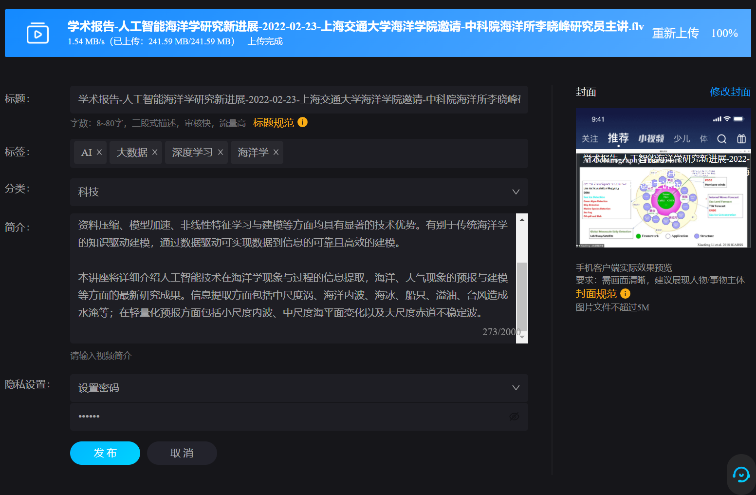
Task: Click the 简介 scrollbar thumb
Action: [522, 296]
